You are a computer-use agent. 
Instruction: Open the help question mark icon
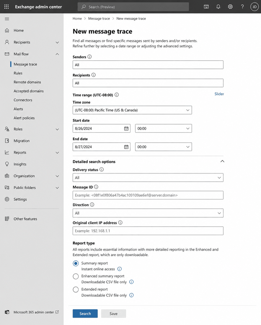[x=242, y=7]
